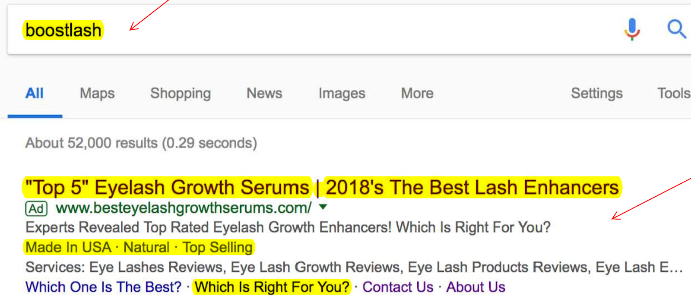Go to the News tab
The width and height of the screenshot is (691, 308).
pyautogui.click(x=264, y=93)
